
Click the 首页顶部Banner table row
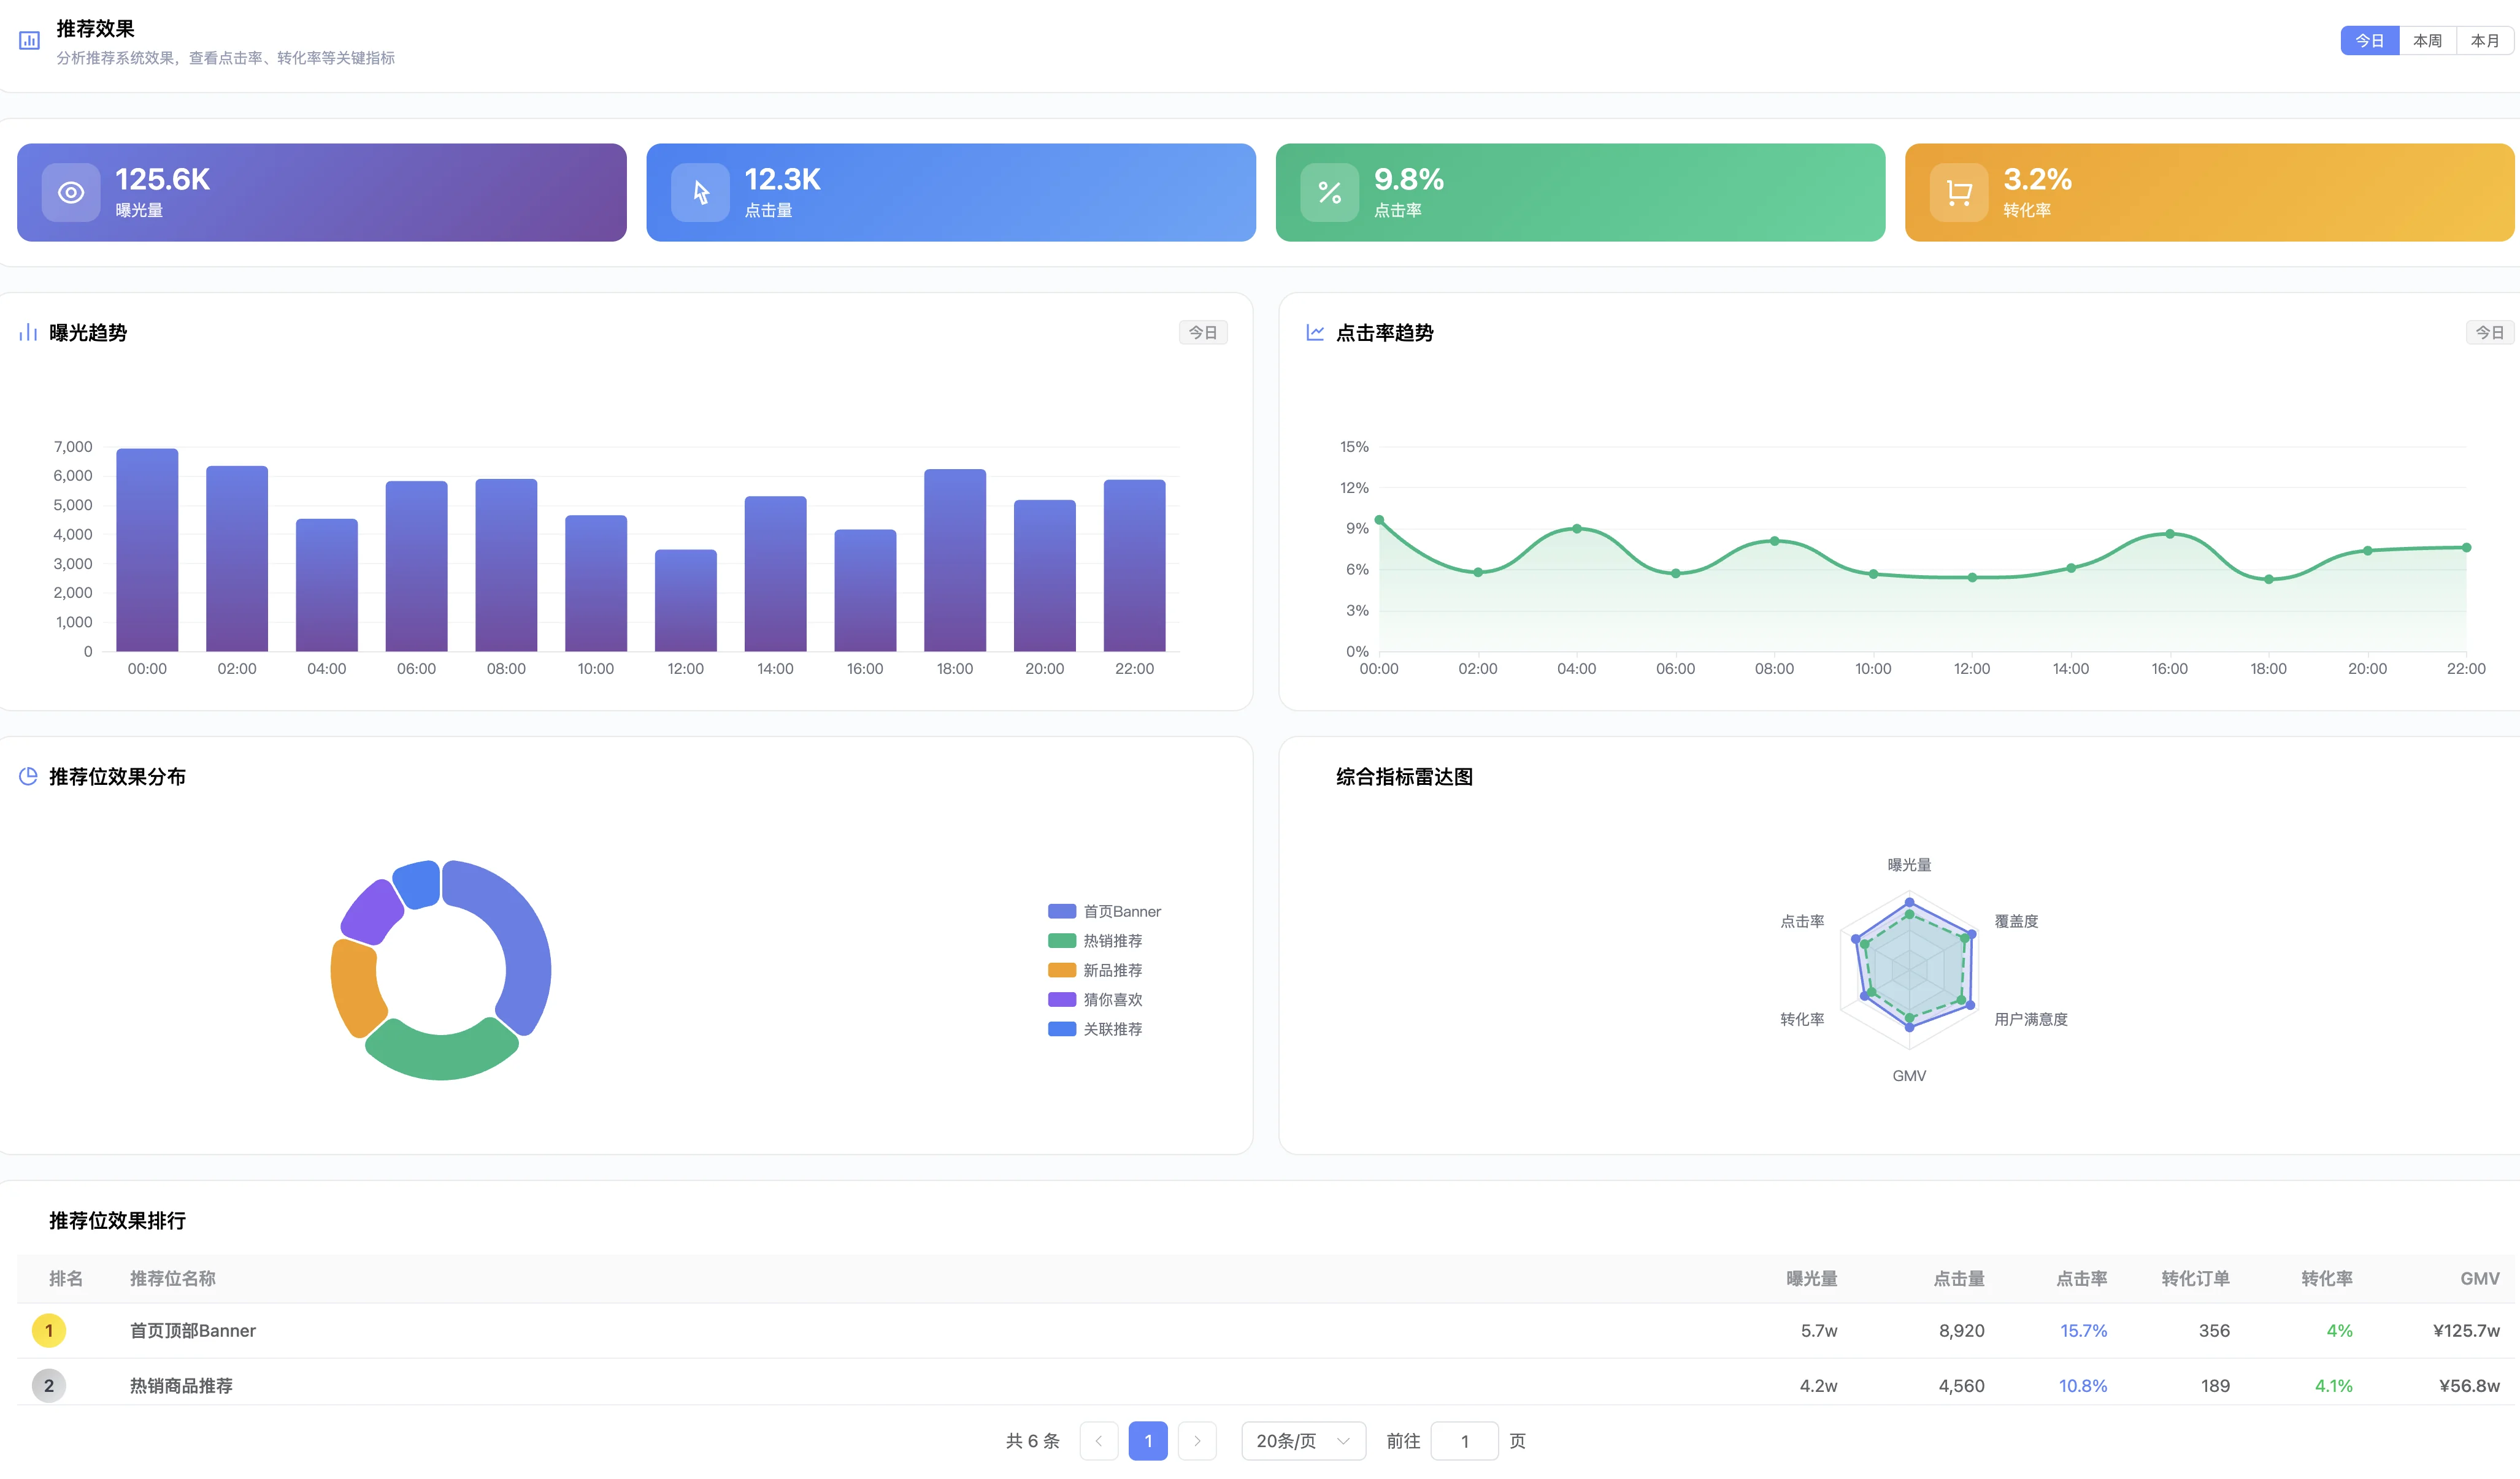[x=193, y=1330]
